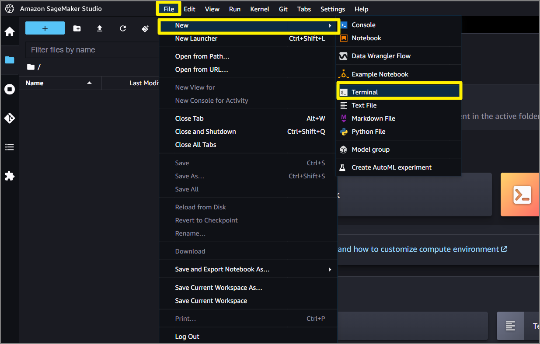Open the Run menu
Image resolution: width=540 pixels, height=344 pixels.
coord(235,9)
